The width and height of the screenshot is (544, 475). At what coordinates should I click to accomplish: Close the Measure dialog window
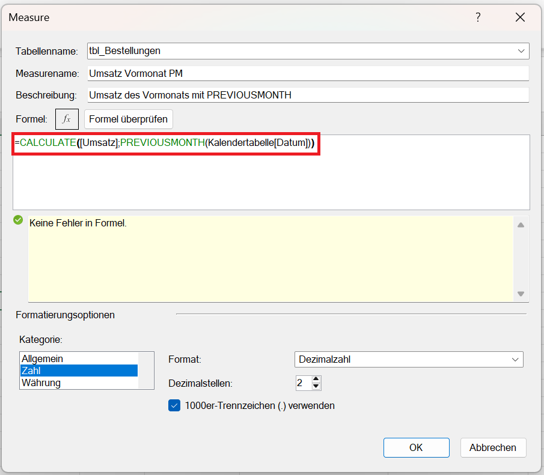(x=520, y=17)
